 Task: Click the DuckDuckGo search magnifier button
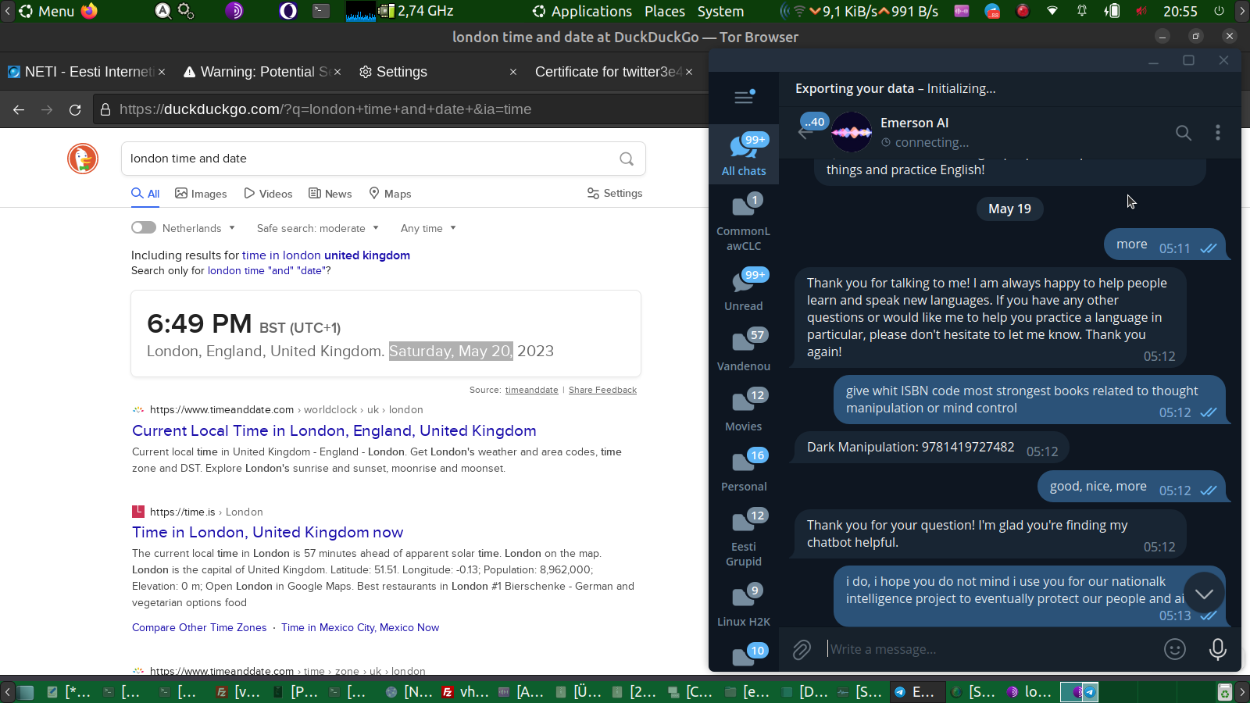(627, 159)
